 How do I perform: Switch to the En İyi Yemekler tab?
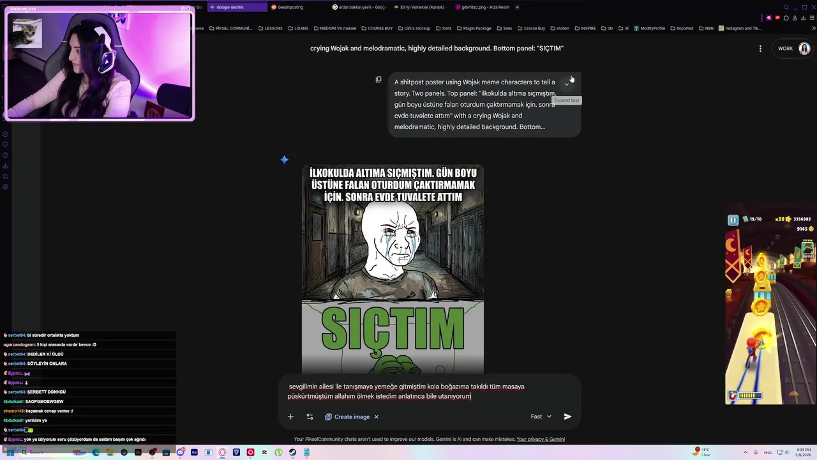419,7
